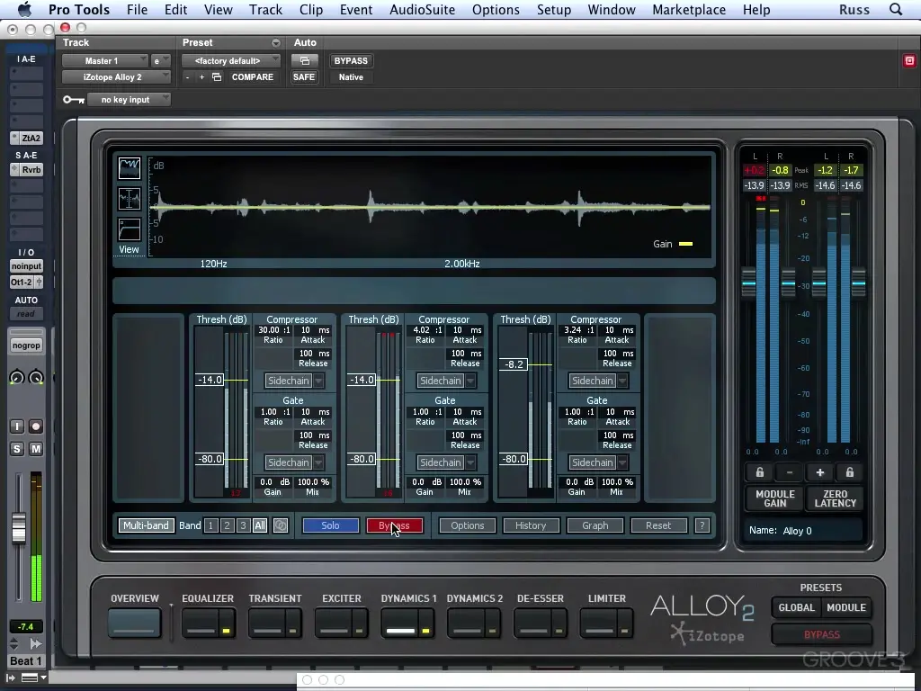Click the left meter lock icon
This screenshot has height=691, width=921.
coord(759,472)
